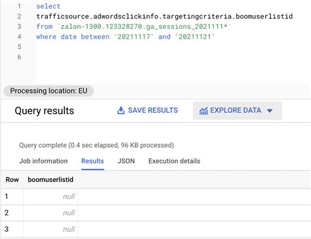
Task: Click the Query results heading
Action: click(44, 111)
